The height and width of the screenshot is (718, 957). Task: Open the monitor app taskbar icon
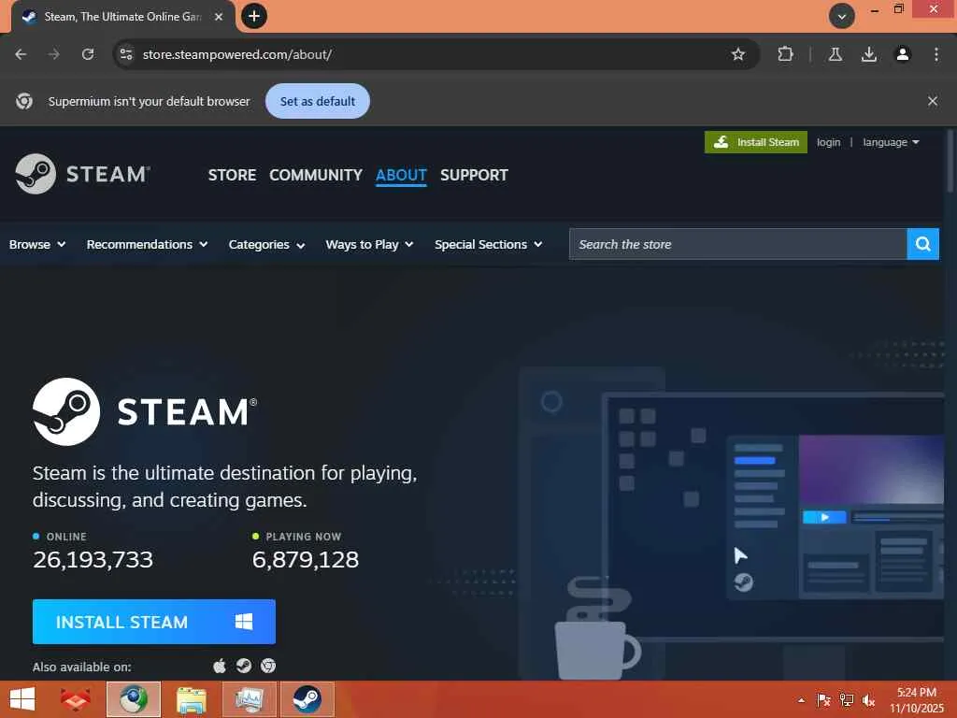(249, 699)
